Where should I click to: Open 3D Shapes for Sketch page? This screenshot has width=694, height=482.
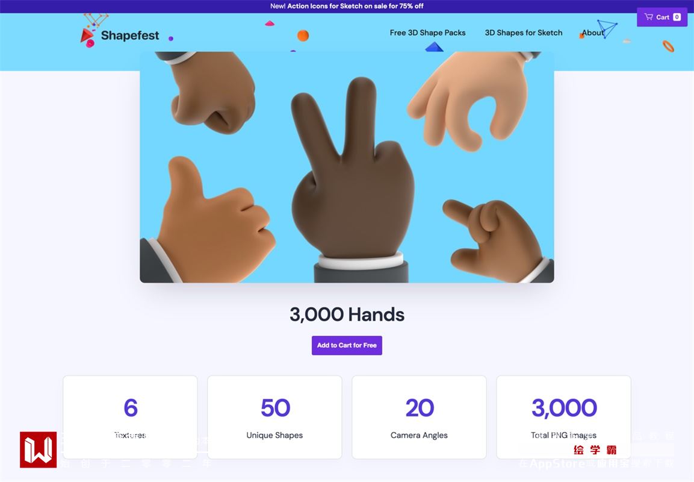[x=524, y=33]
